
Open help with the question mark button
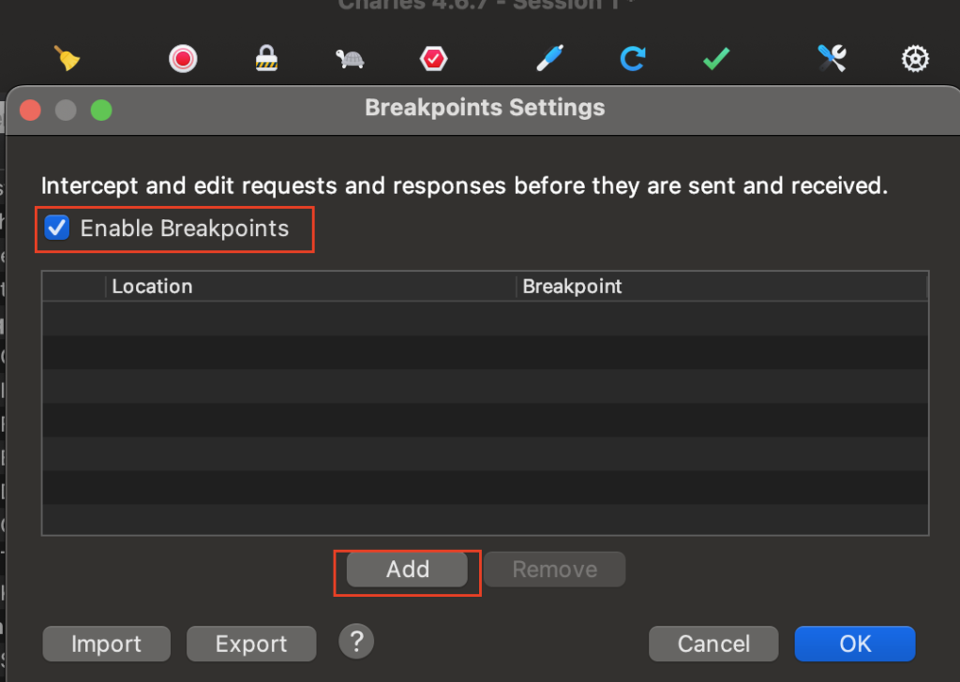356,642
